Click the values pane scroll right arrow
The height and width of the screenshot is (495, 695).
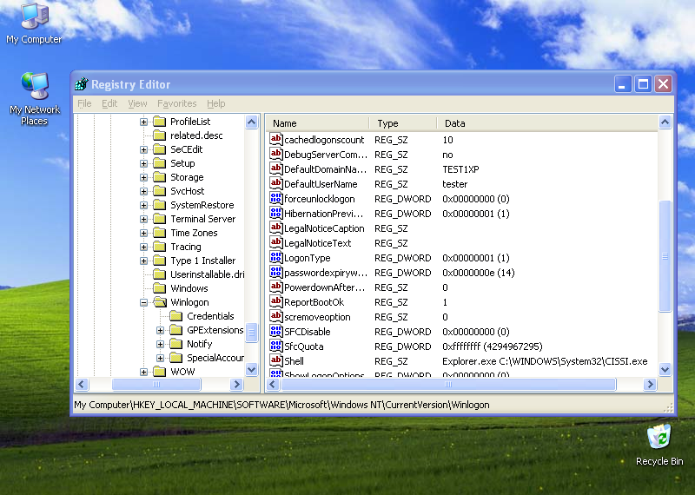click(x=650, y=384)
